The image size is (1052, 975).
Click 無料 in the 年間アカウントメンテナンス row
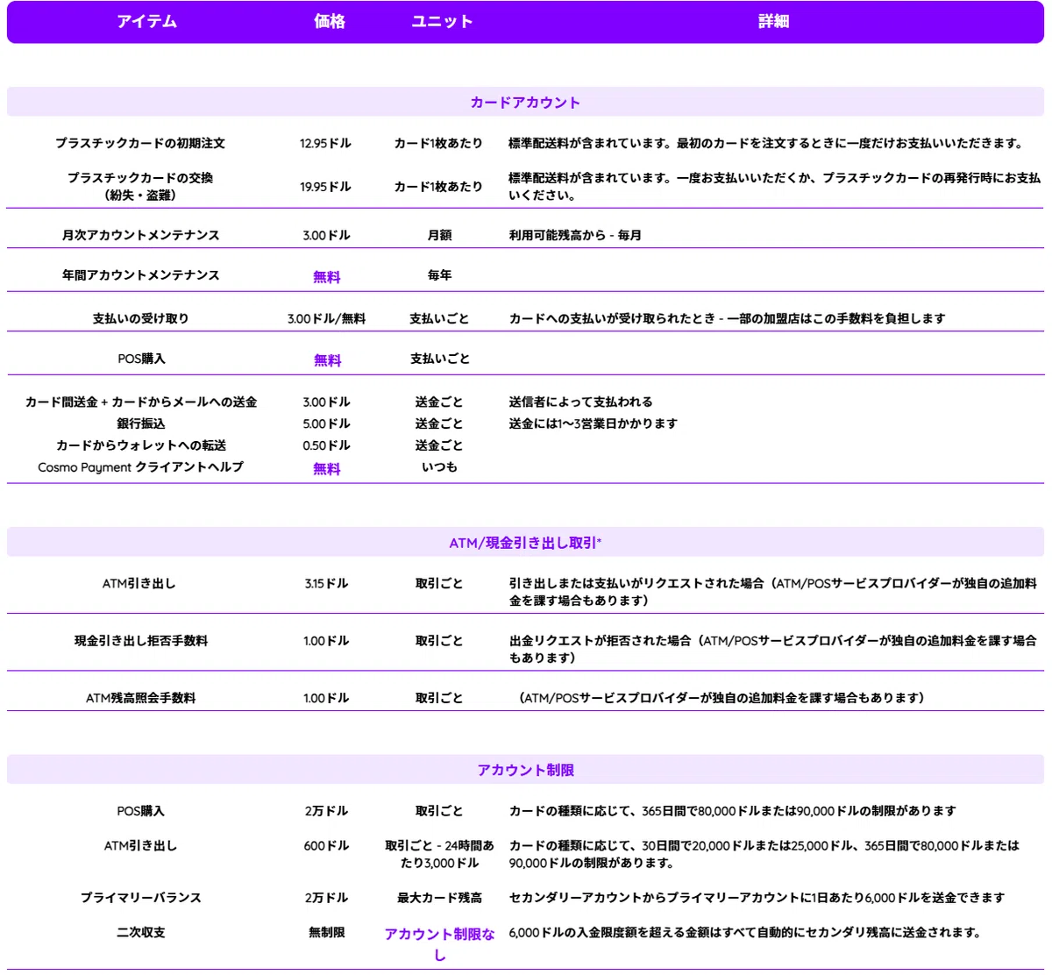click(x=326, y=276)
